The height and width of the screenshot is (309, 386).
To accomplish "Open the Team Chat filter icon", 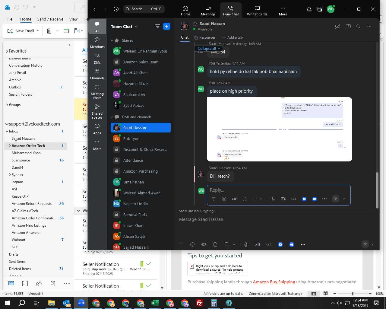I will pyautogui.click(x=157, y=26).
